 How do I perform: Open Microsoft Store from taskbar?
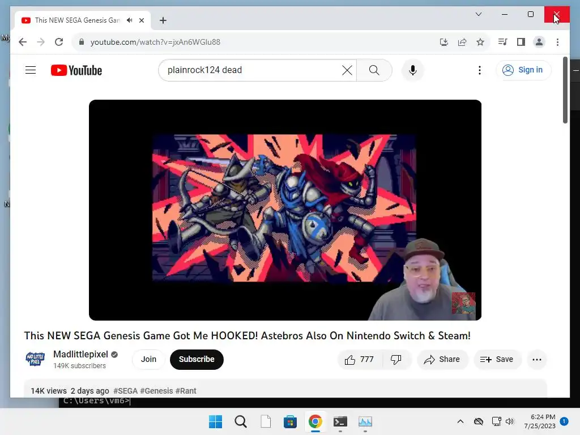click(291, 421)
